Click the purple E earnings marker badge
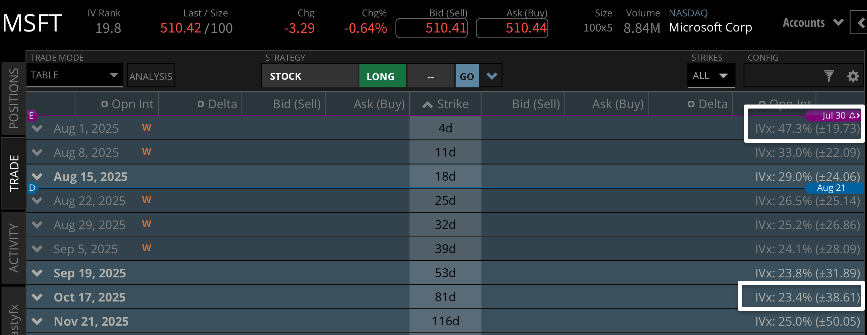 click(31, 116)
